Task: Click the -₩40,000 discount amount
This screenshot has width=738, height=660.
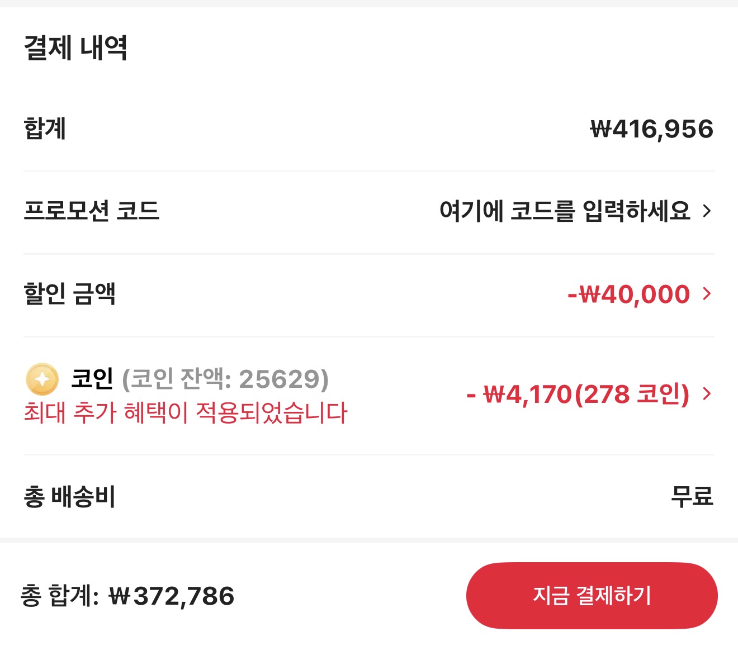Action: coord(628,294)
